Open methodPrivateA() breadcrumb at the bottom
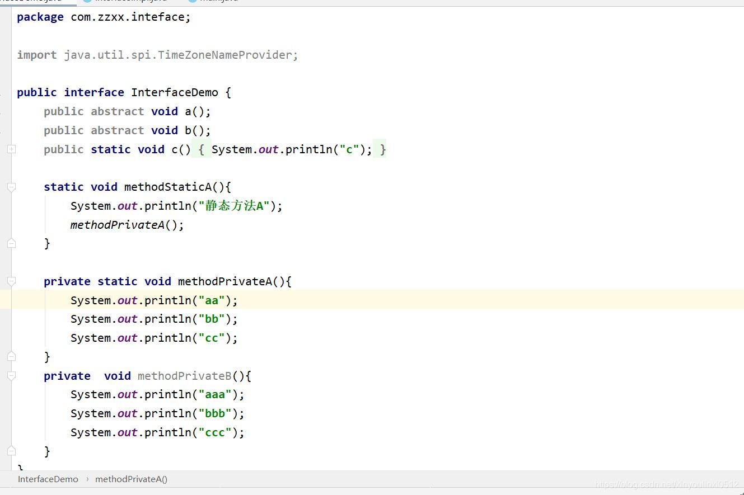744x495 pixels. (x=132, y=479)
